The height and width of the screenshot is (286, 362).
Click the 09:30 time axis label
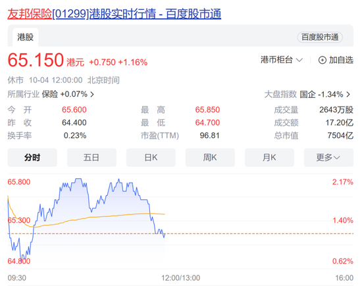17,278
